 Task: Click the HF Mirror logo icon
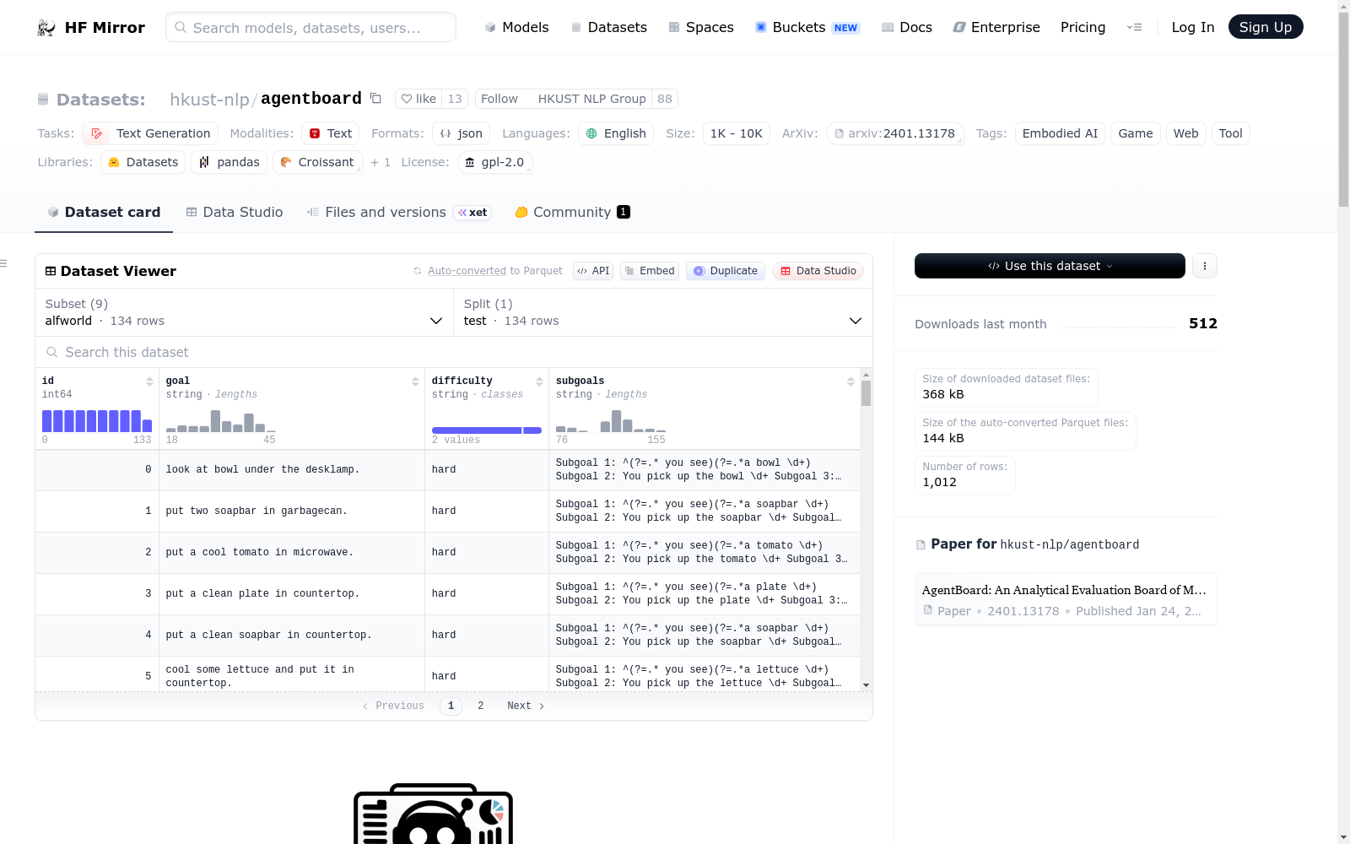click(x=46, y=28)
